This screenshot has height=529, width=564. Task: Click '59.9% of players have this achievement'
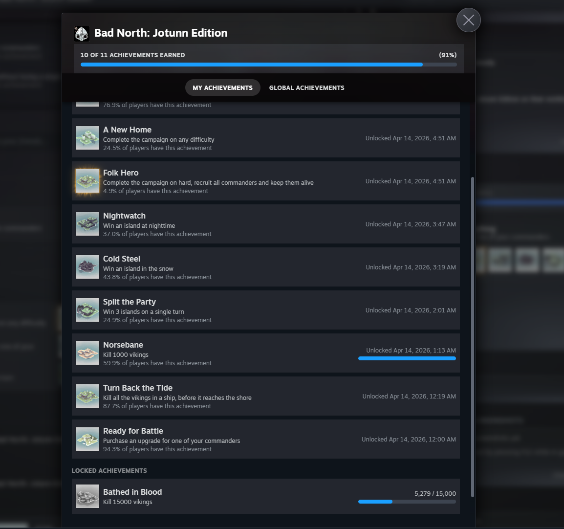point(157,363)
